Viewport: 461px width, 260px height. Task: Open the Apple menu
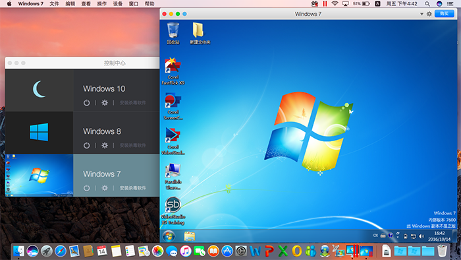pyautogui.click(x=9, y=4)
